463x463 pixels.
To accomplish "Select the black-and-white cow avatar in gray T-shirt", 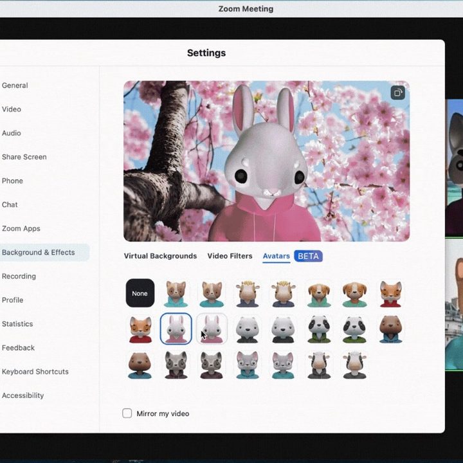I will pyautogui.click(x=354, y=365).
